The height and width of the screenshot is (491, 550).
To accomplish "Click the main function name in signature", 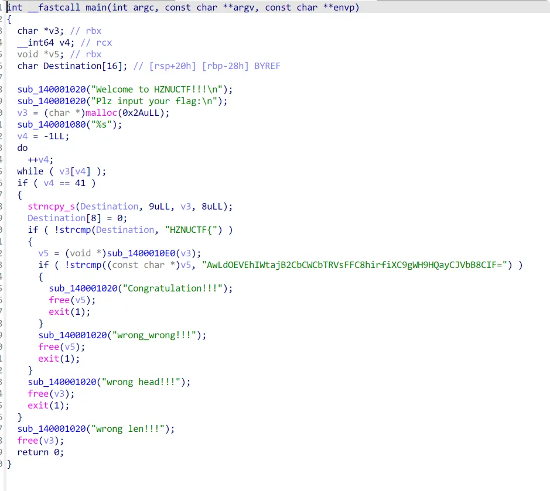I will pos(96,8).
